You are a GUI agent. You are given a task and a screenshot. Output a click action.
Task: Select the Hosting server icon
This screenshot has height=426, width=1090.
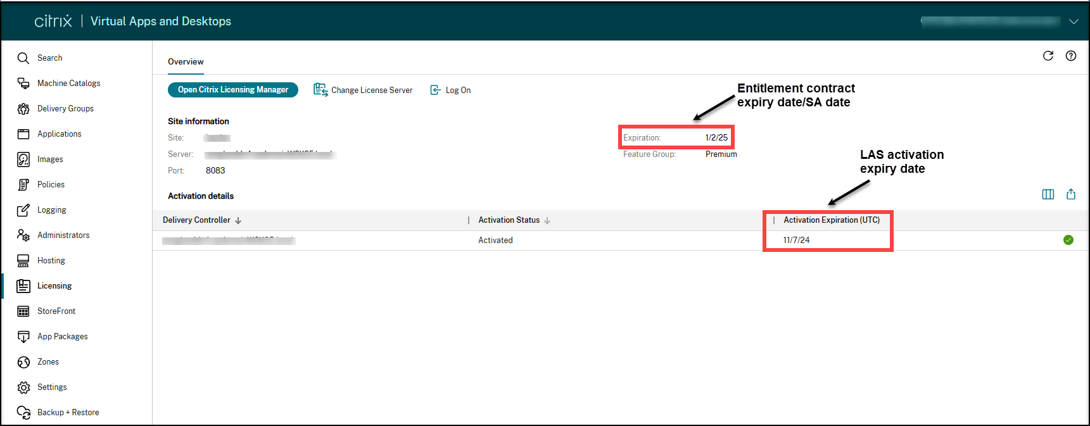(23, 261)
